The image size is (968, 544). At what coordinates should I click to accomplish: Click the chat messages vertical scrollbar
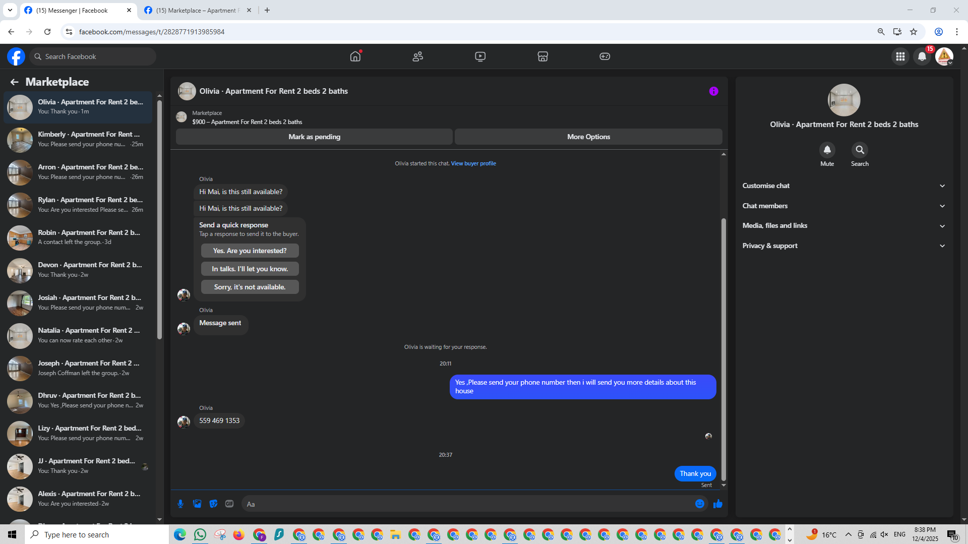723,349
